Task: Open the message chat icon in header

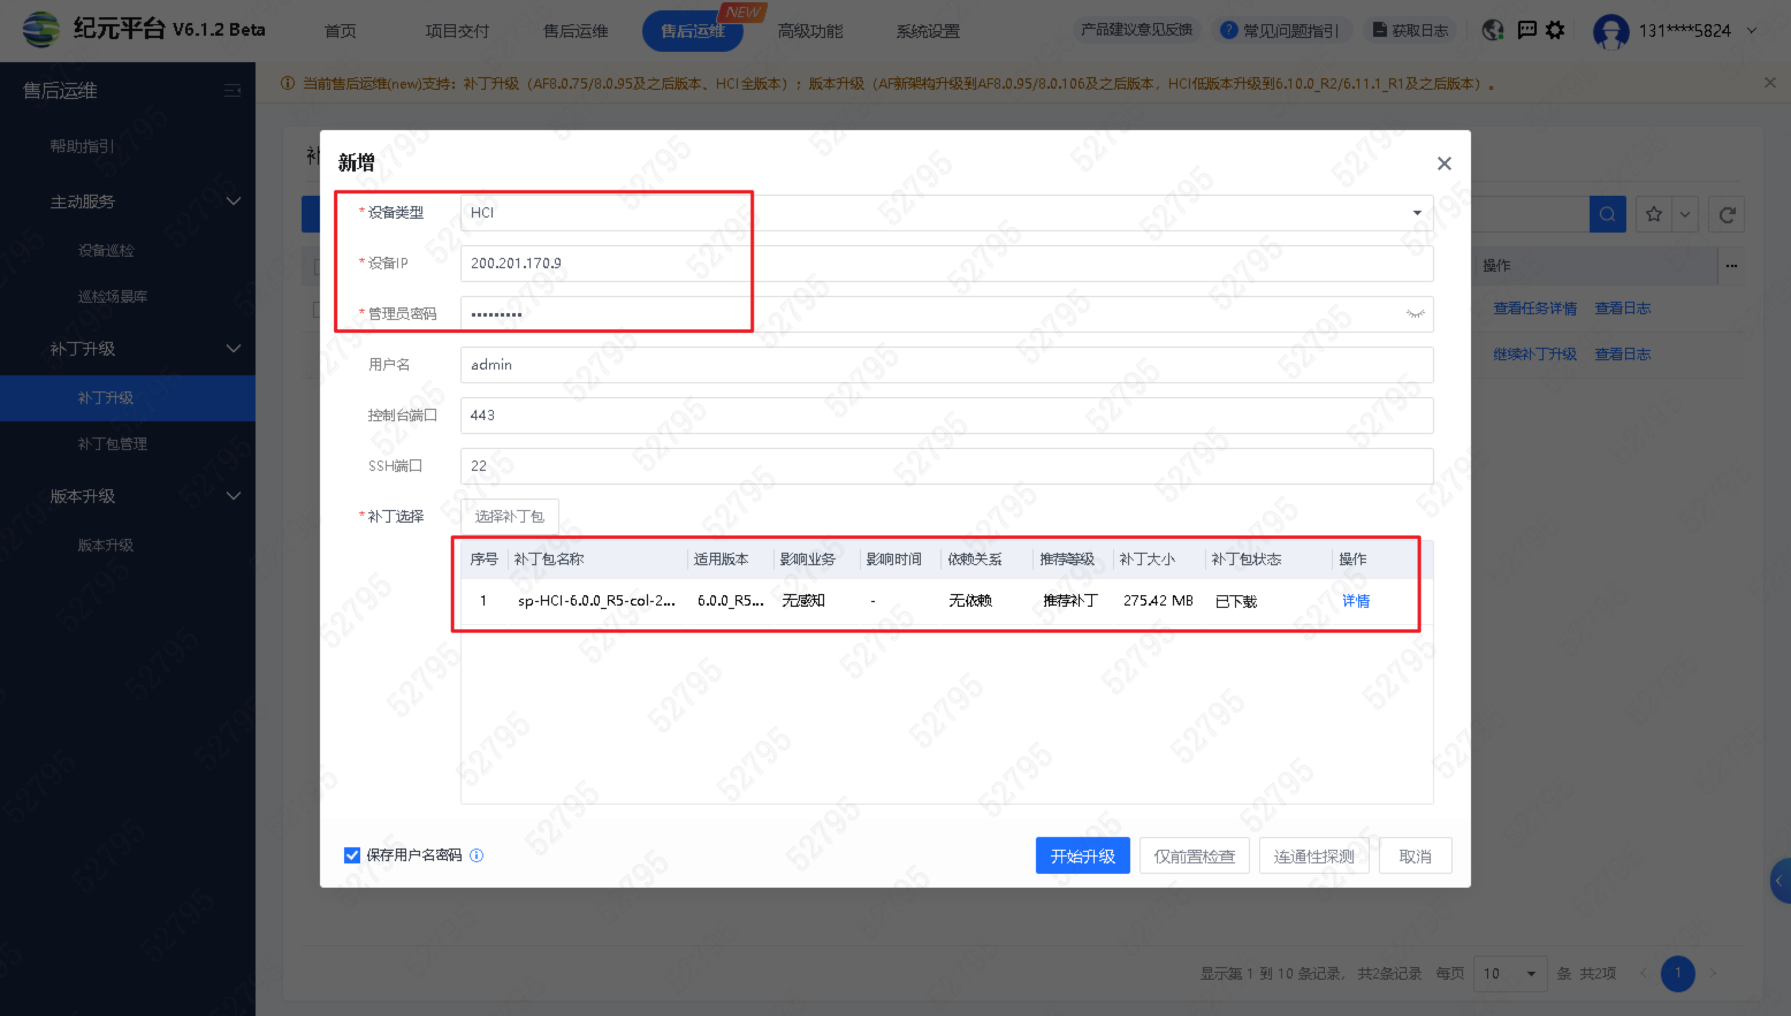Action: pos(1527,30)
